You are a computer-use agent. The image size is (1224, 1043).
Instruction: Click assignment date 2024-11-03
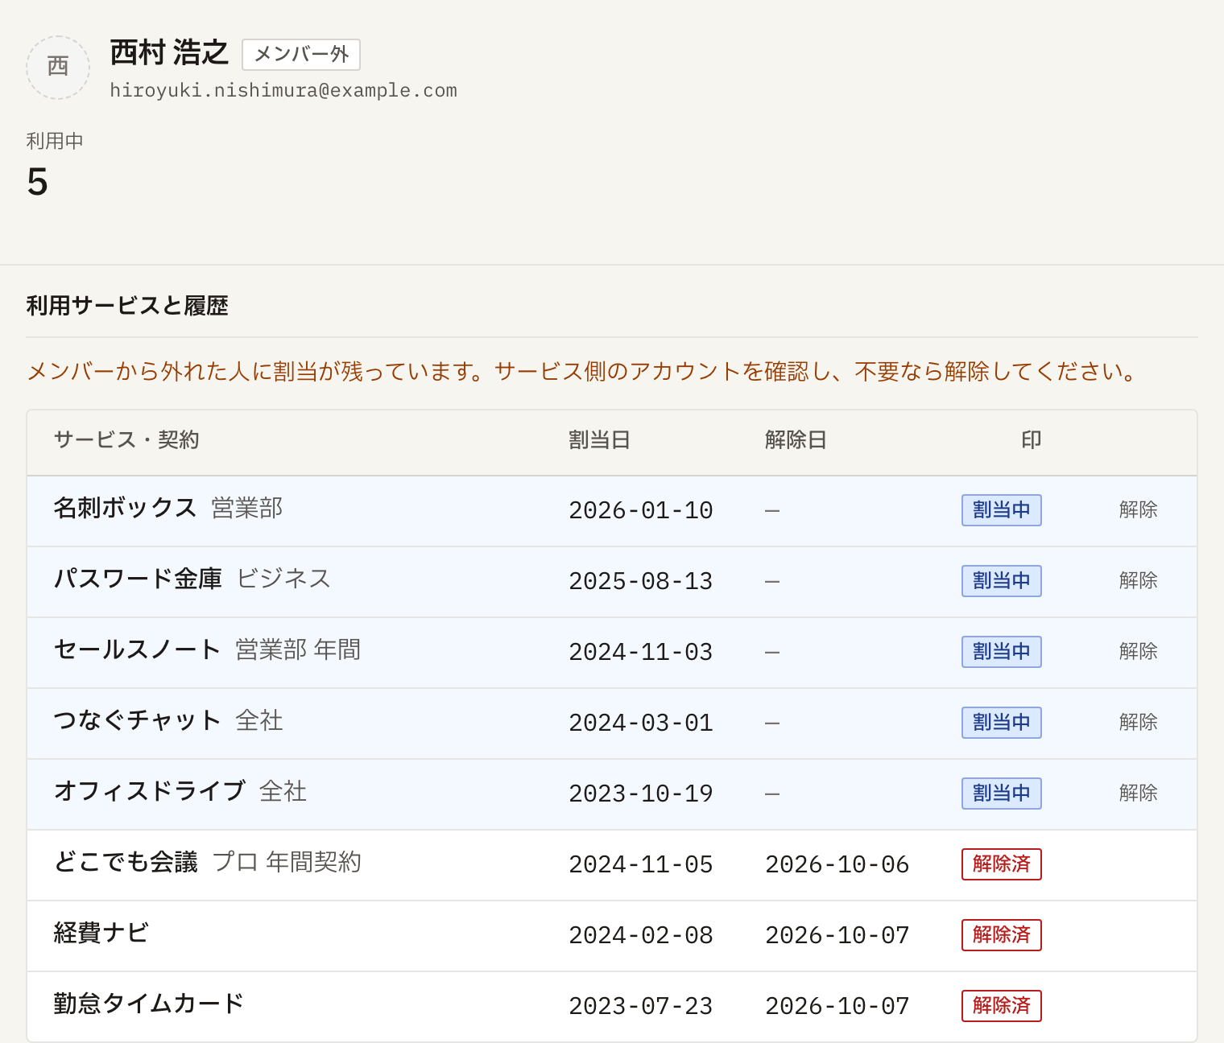pos(641,652)
